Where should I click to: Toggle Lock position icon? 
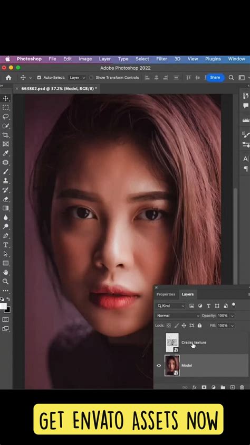click(x=184, y=326)
